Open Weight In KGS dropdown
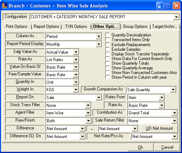Viewport: 182px width, 153px height. coord(76,89)
